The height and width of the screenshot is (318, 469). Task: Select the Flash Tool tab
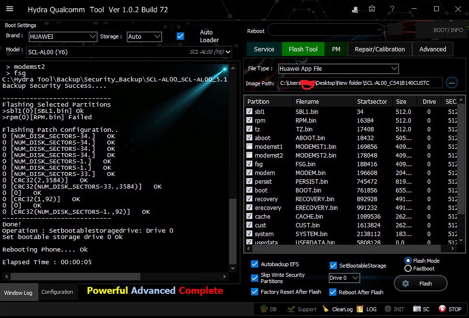click(303, 49)
